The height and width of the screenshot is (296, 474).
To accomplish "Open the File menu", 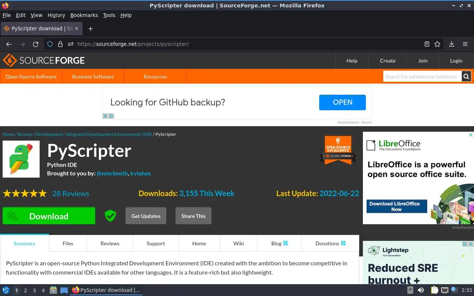I will coord(7,15).
